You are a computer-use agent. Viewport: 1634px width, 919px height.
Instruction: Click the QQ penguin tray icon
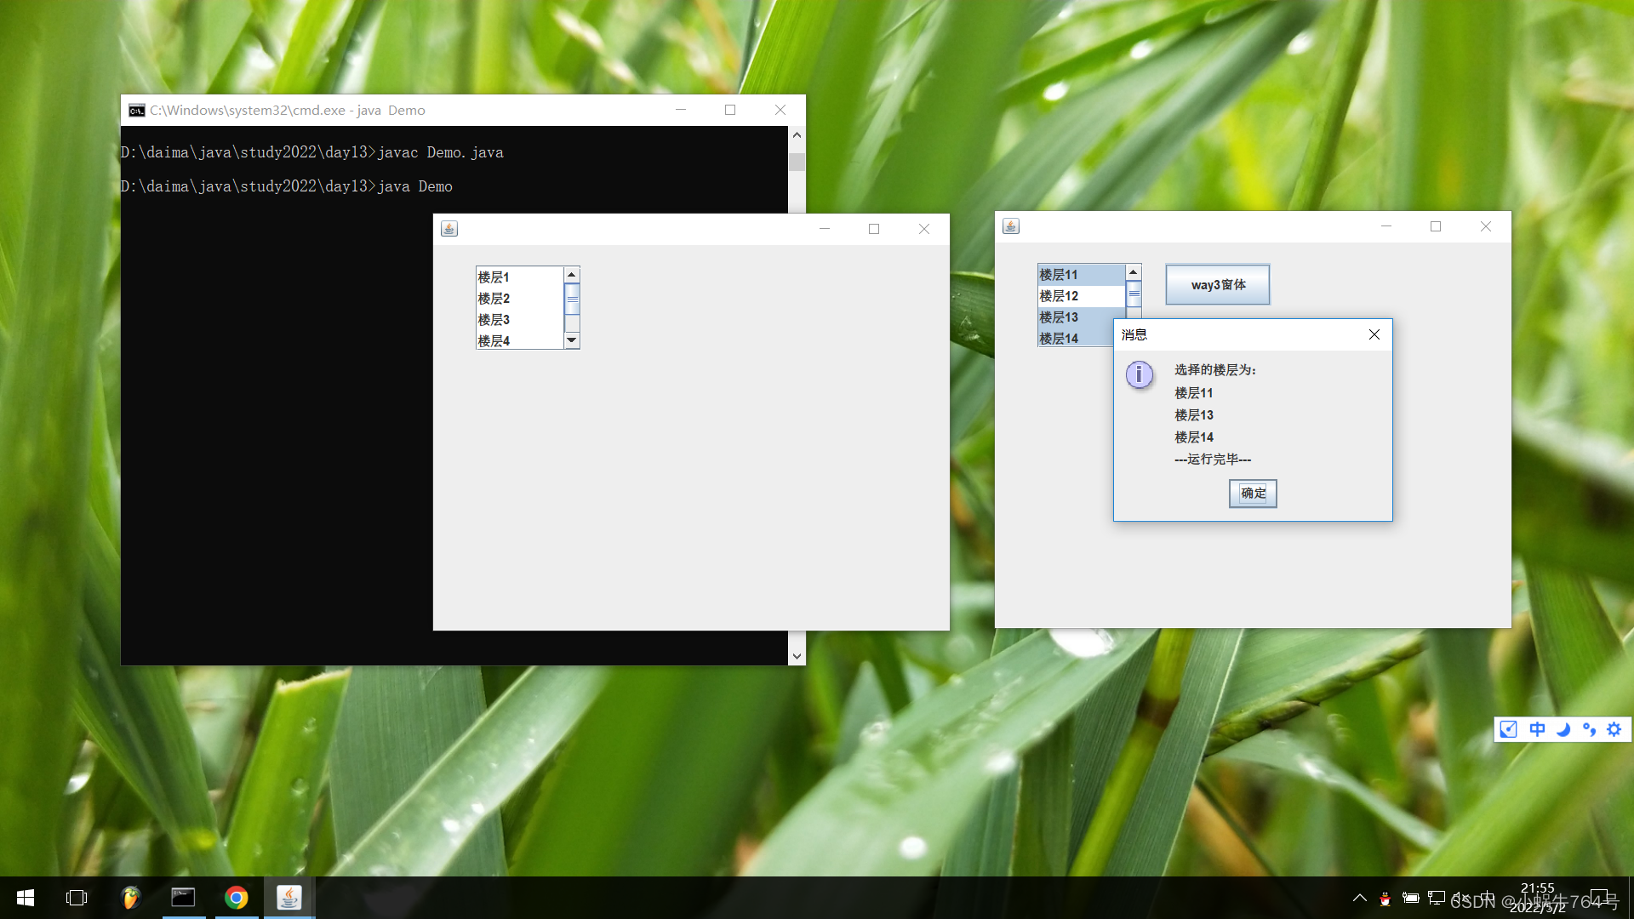[1385, 899]
